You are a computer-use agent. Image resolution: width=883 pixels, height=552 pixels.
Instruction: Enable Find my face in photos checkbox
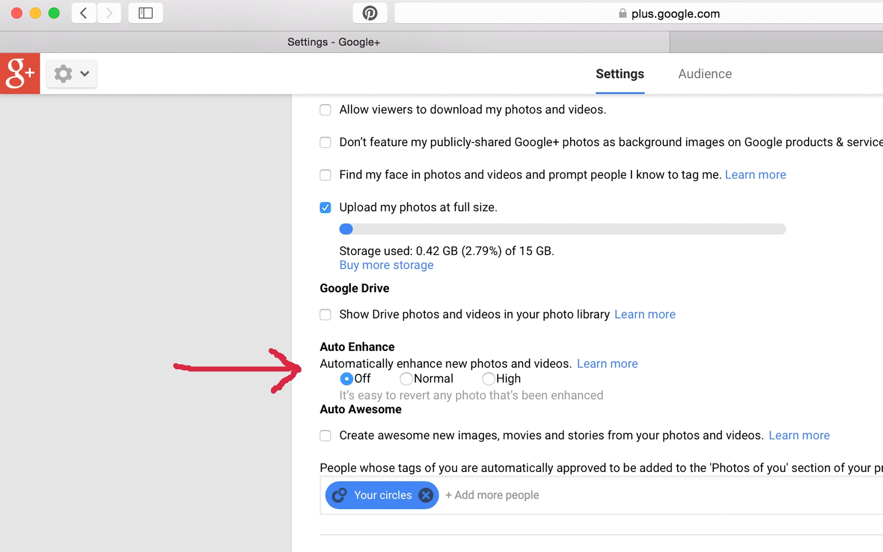[326, 175]
